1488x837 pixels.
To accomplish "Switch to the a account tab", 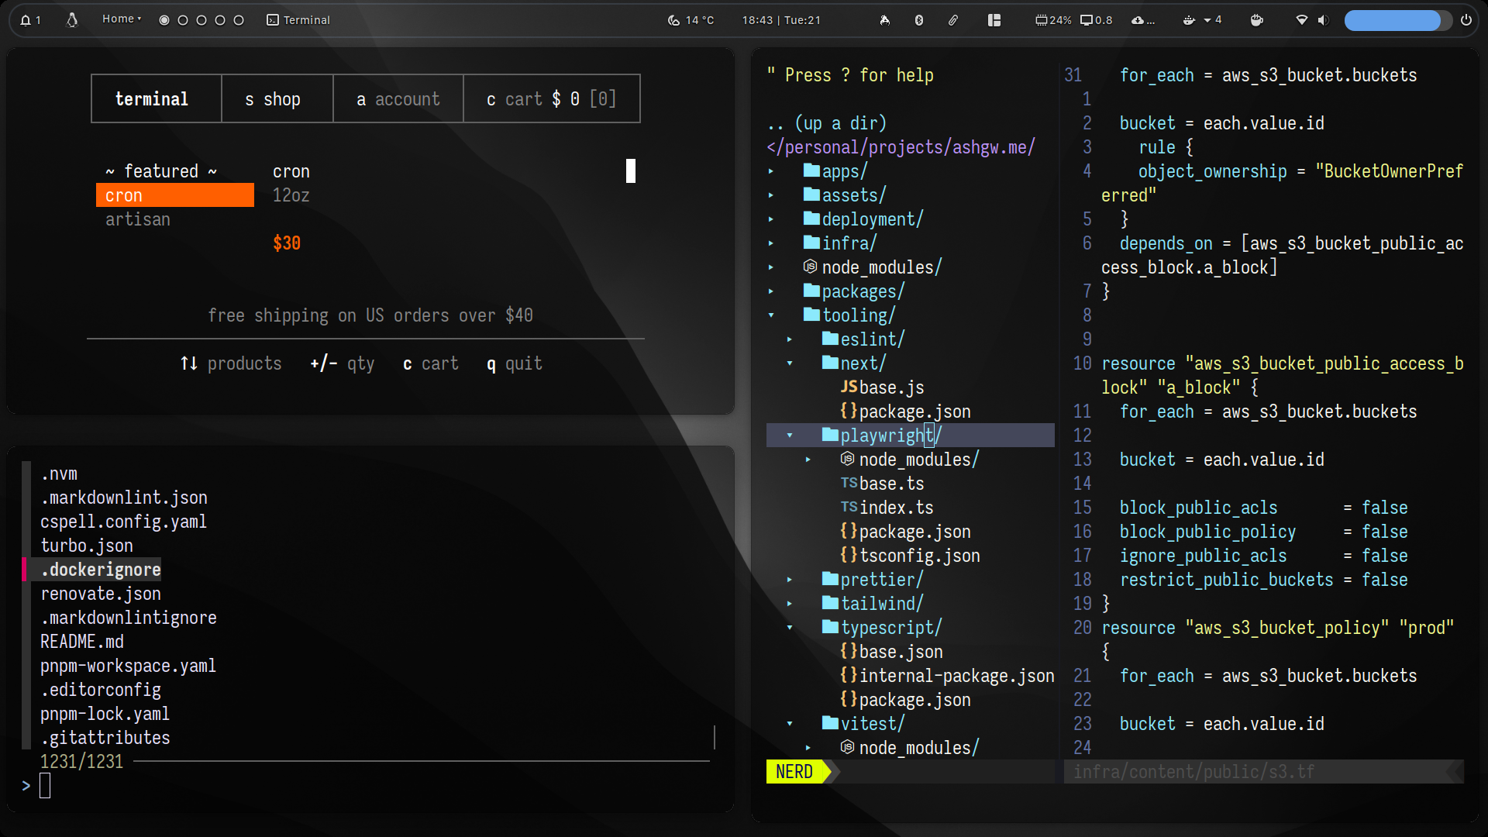I will (x=398, y=98).
